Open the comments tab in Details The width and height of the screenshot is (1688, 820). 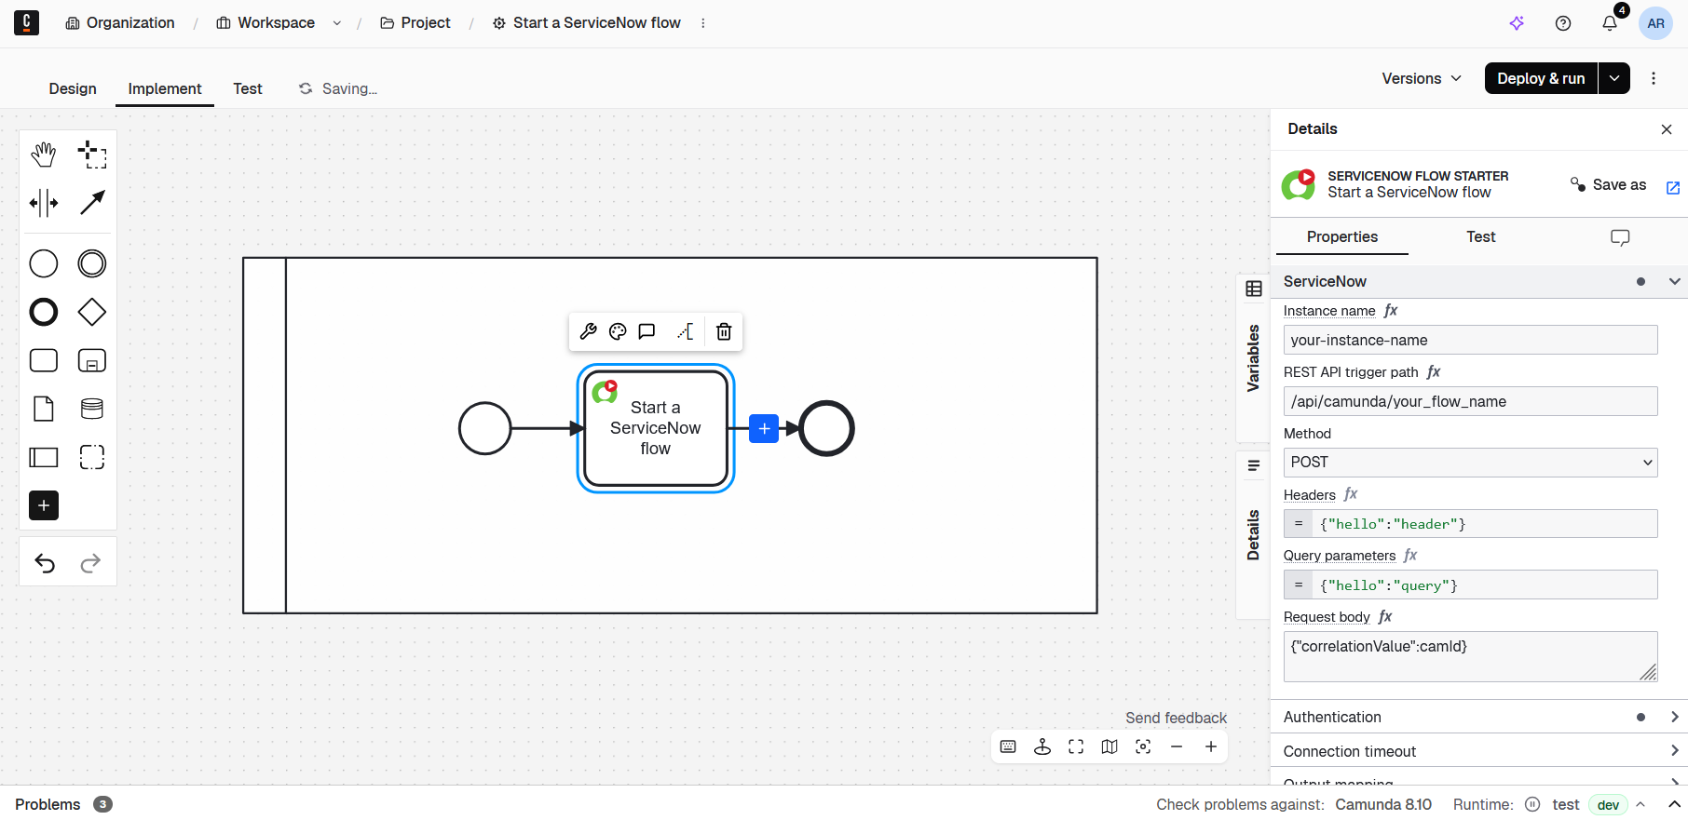(1620, 237)
